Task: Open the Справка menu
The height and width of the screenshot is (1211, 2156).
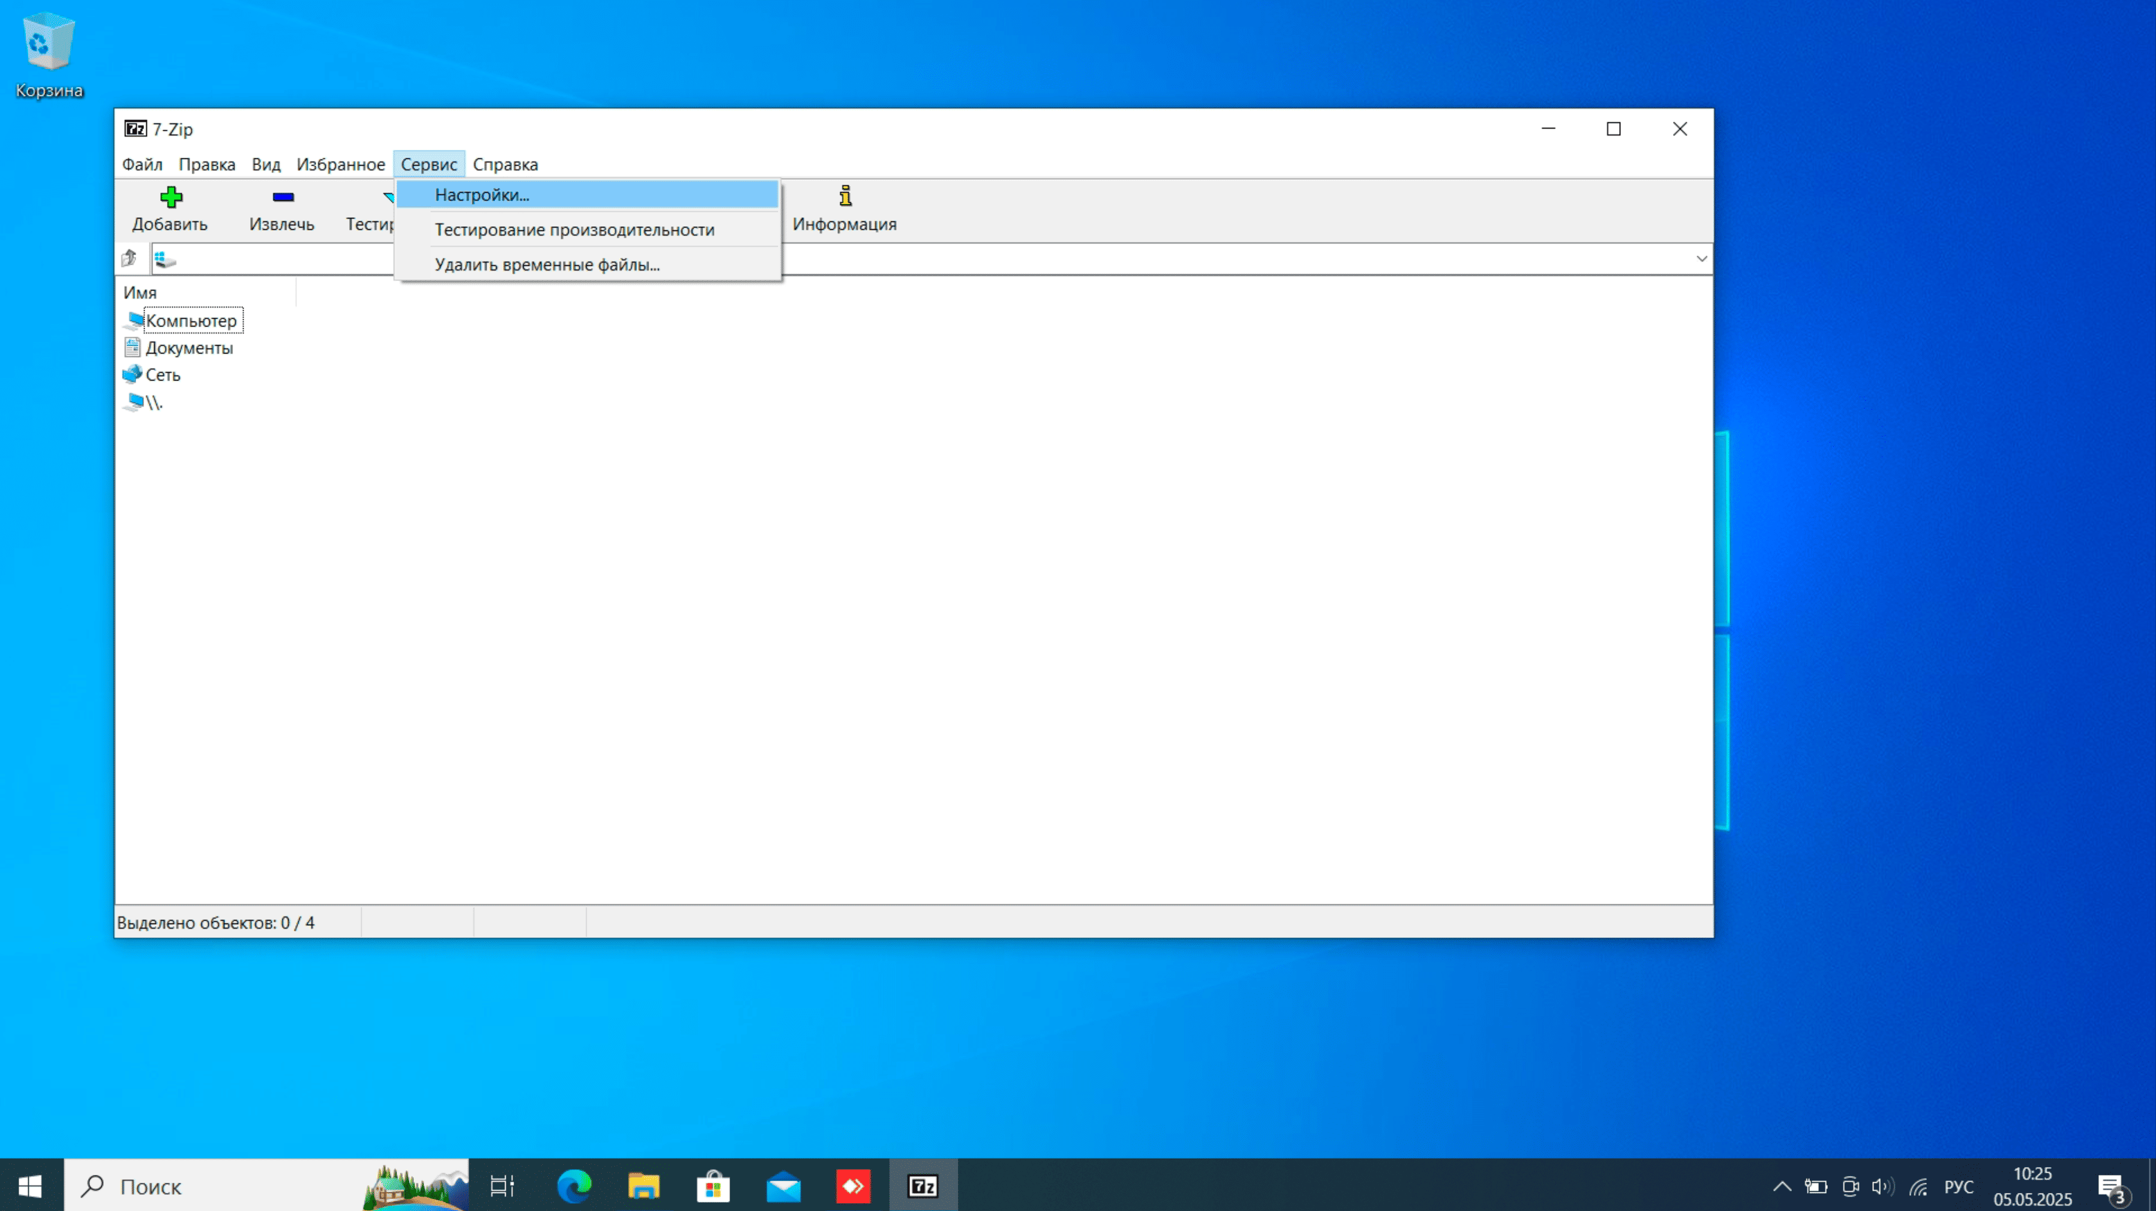Action: tap(505, 164)
